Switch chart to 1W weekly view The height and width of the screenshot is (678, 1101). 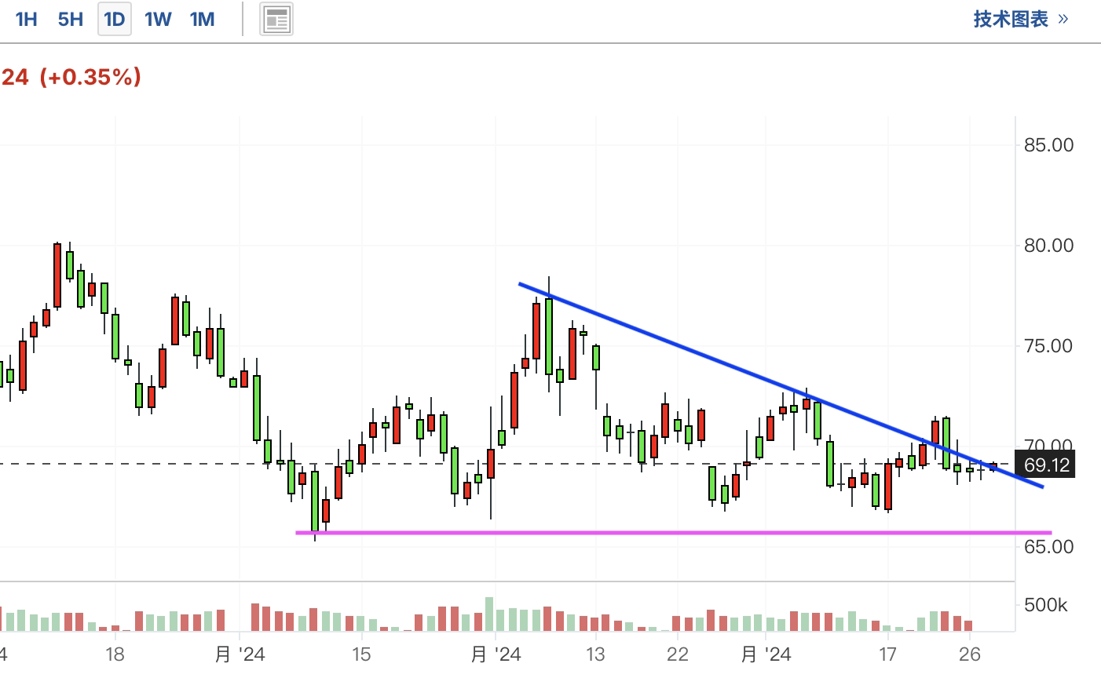158,19
